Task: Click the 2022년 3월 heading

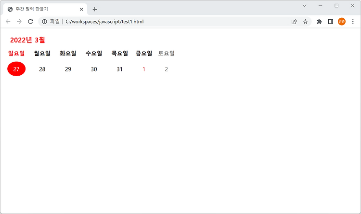Action: click(27, 40)
